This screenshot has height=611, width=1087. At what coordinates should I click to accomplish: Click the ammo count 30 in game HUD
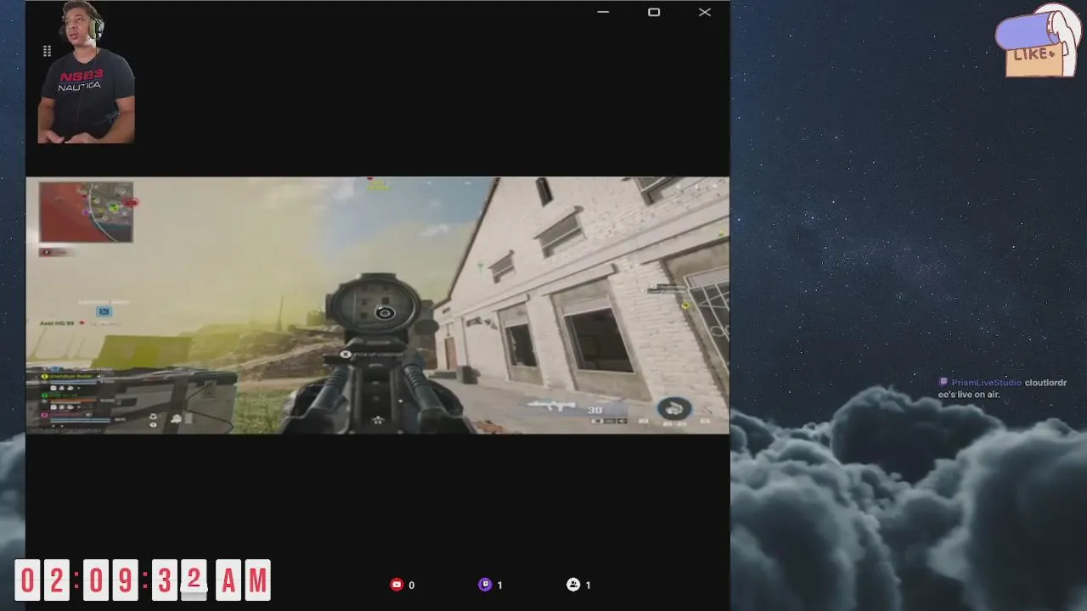[x=594, y=411]
